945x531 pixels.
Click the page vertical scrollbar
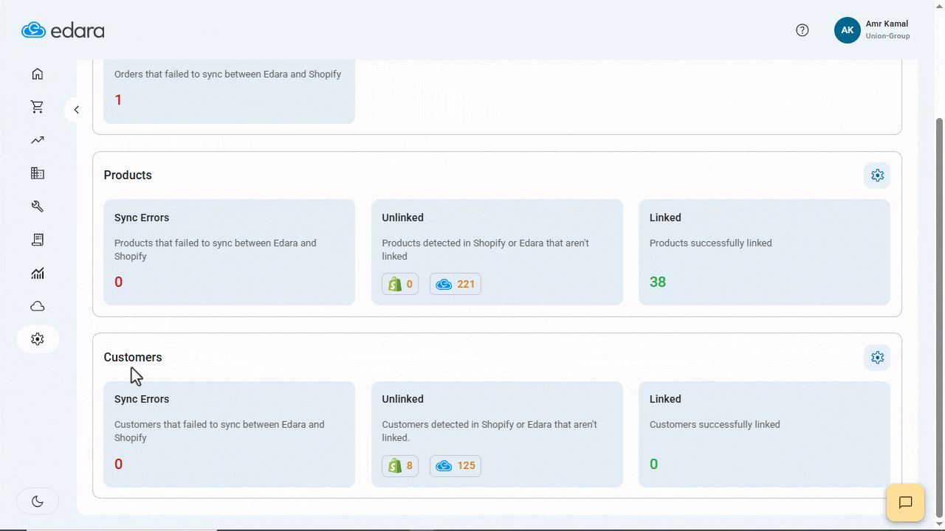point(939,317)
